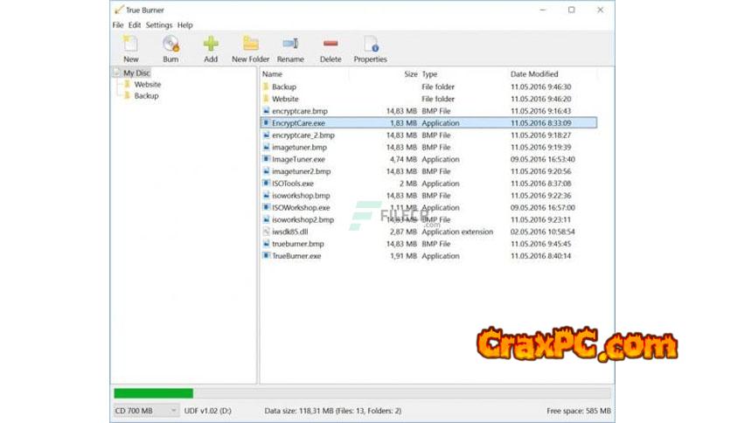Select My Disc root tree node

click(136, 73)
